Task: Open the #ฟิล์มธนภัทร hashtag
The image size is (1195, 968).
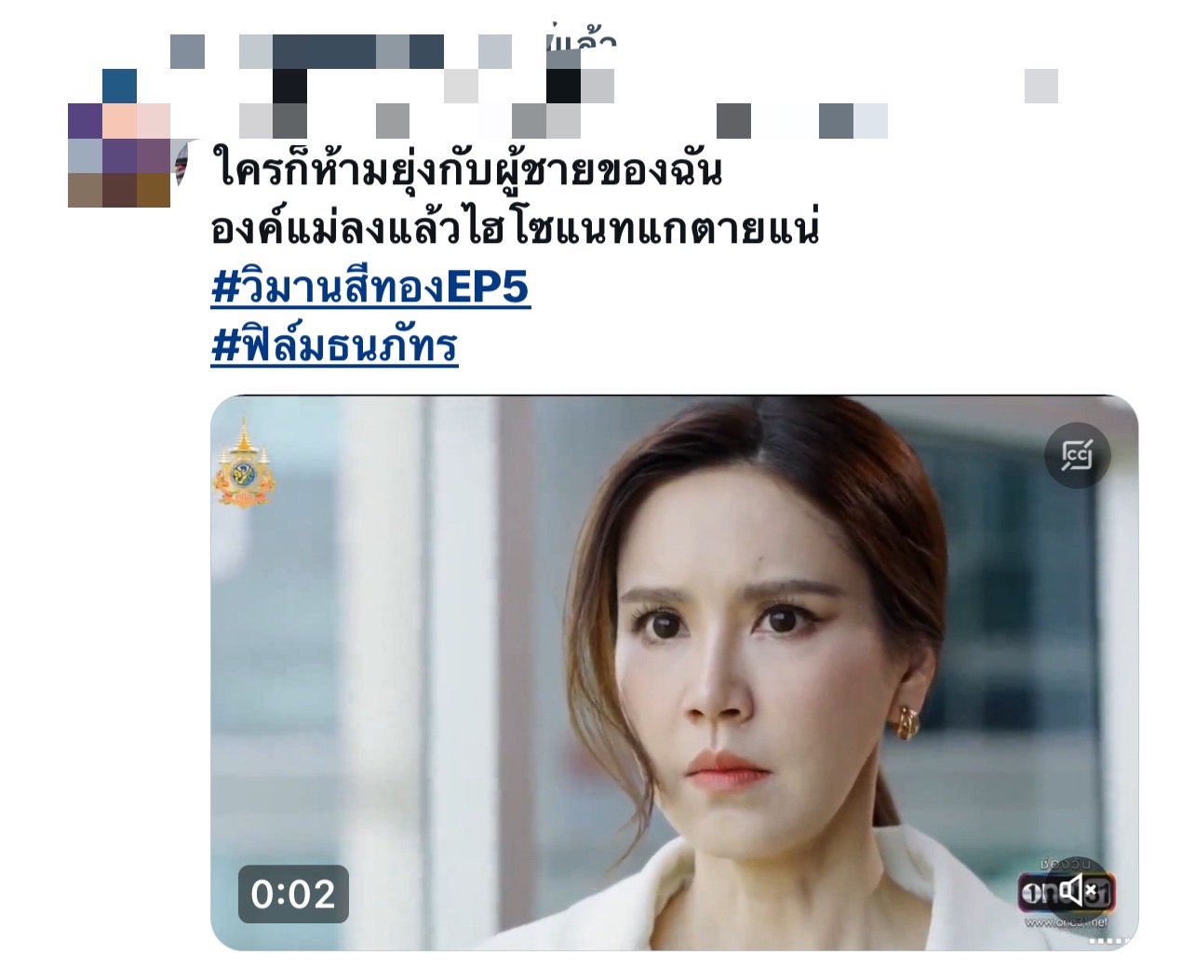Action: 334,345
